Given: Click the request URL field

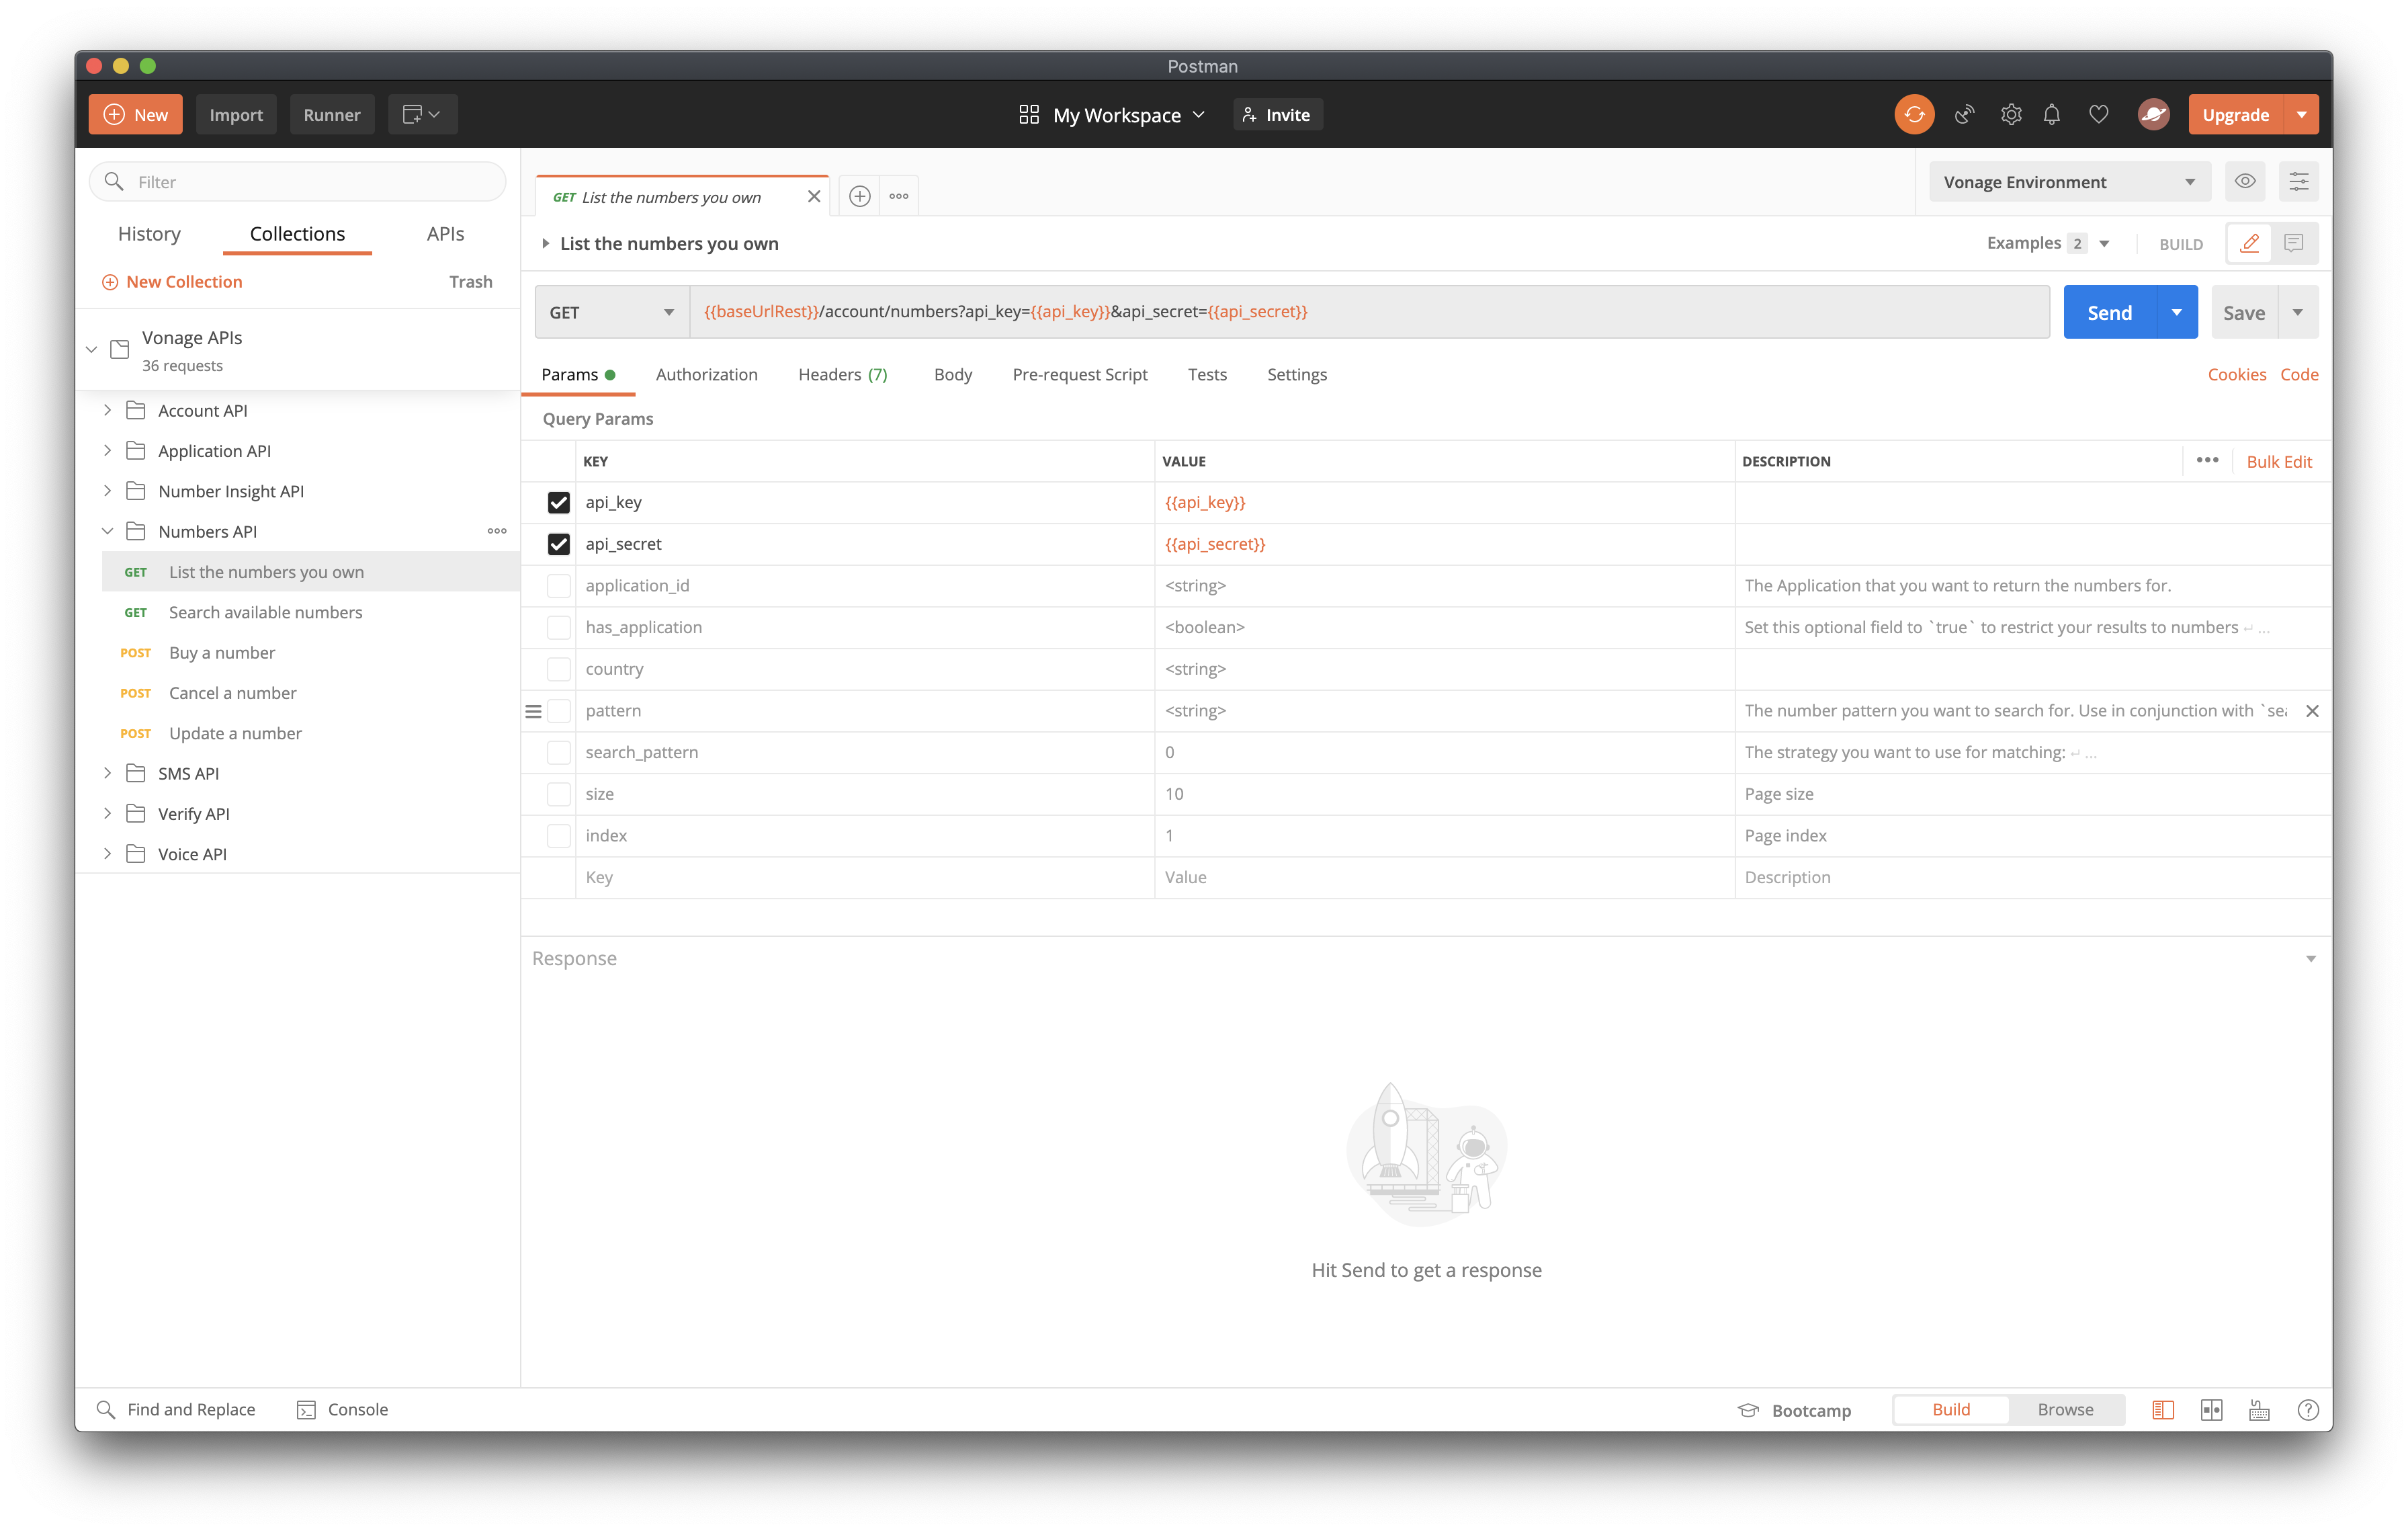Looking at the screenshot, I should (1369, 313).
